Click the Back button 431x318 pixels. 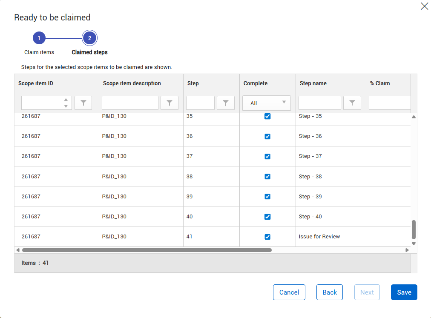(330, 292)
